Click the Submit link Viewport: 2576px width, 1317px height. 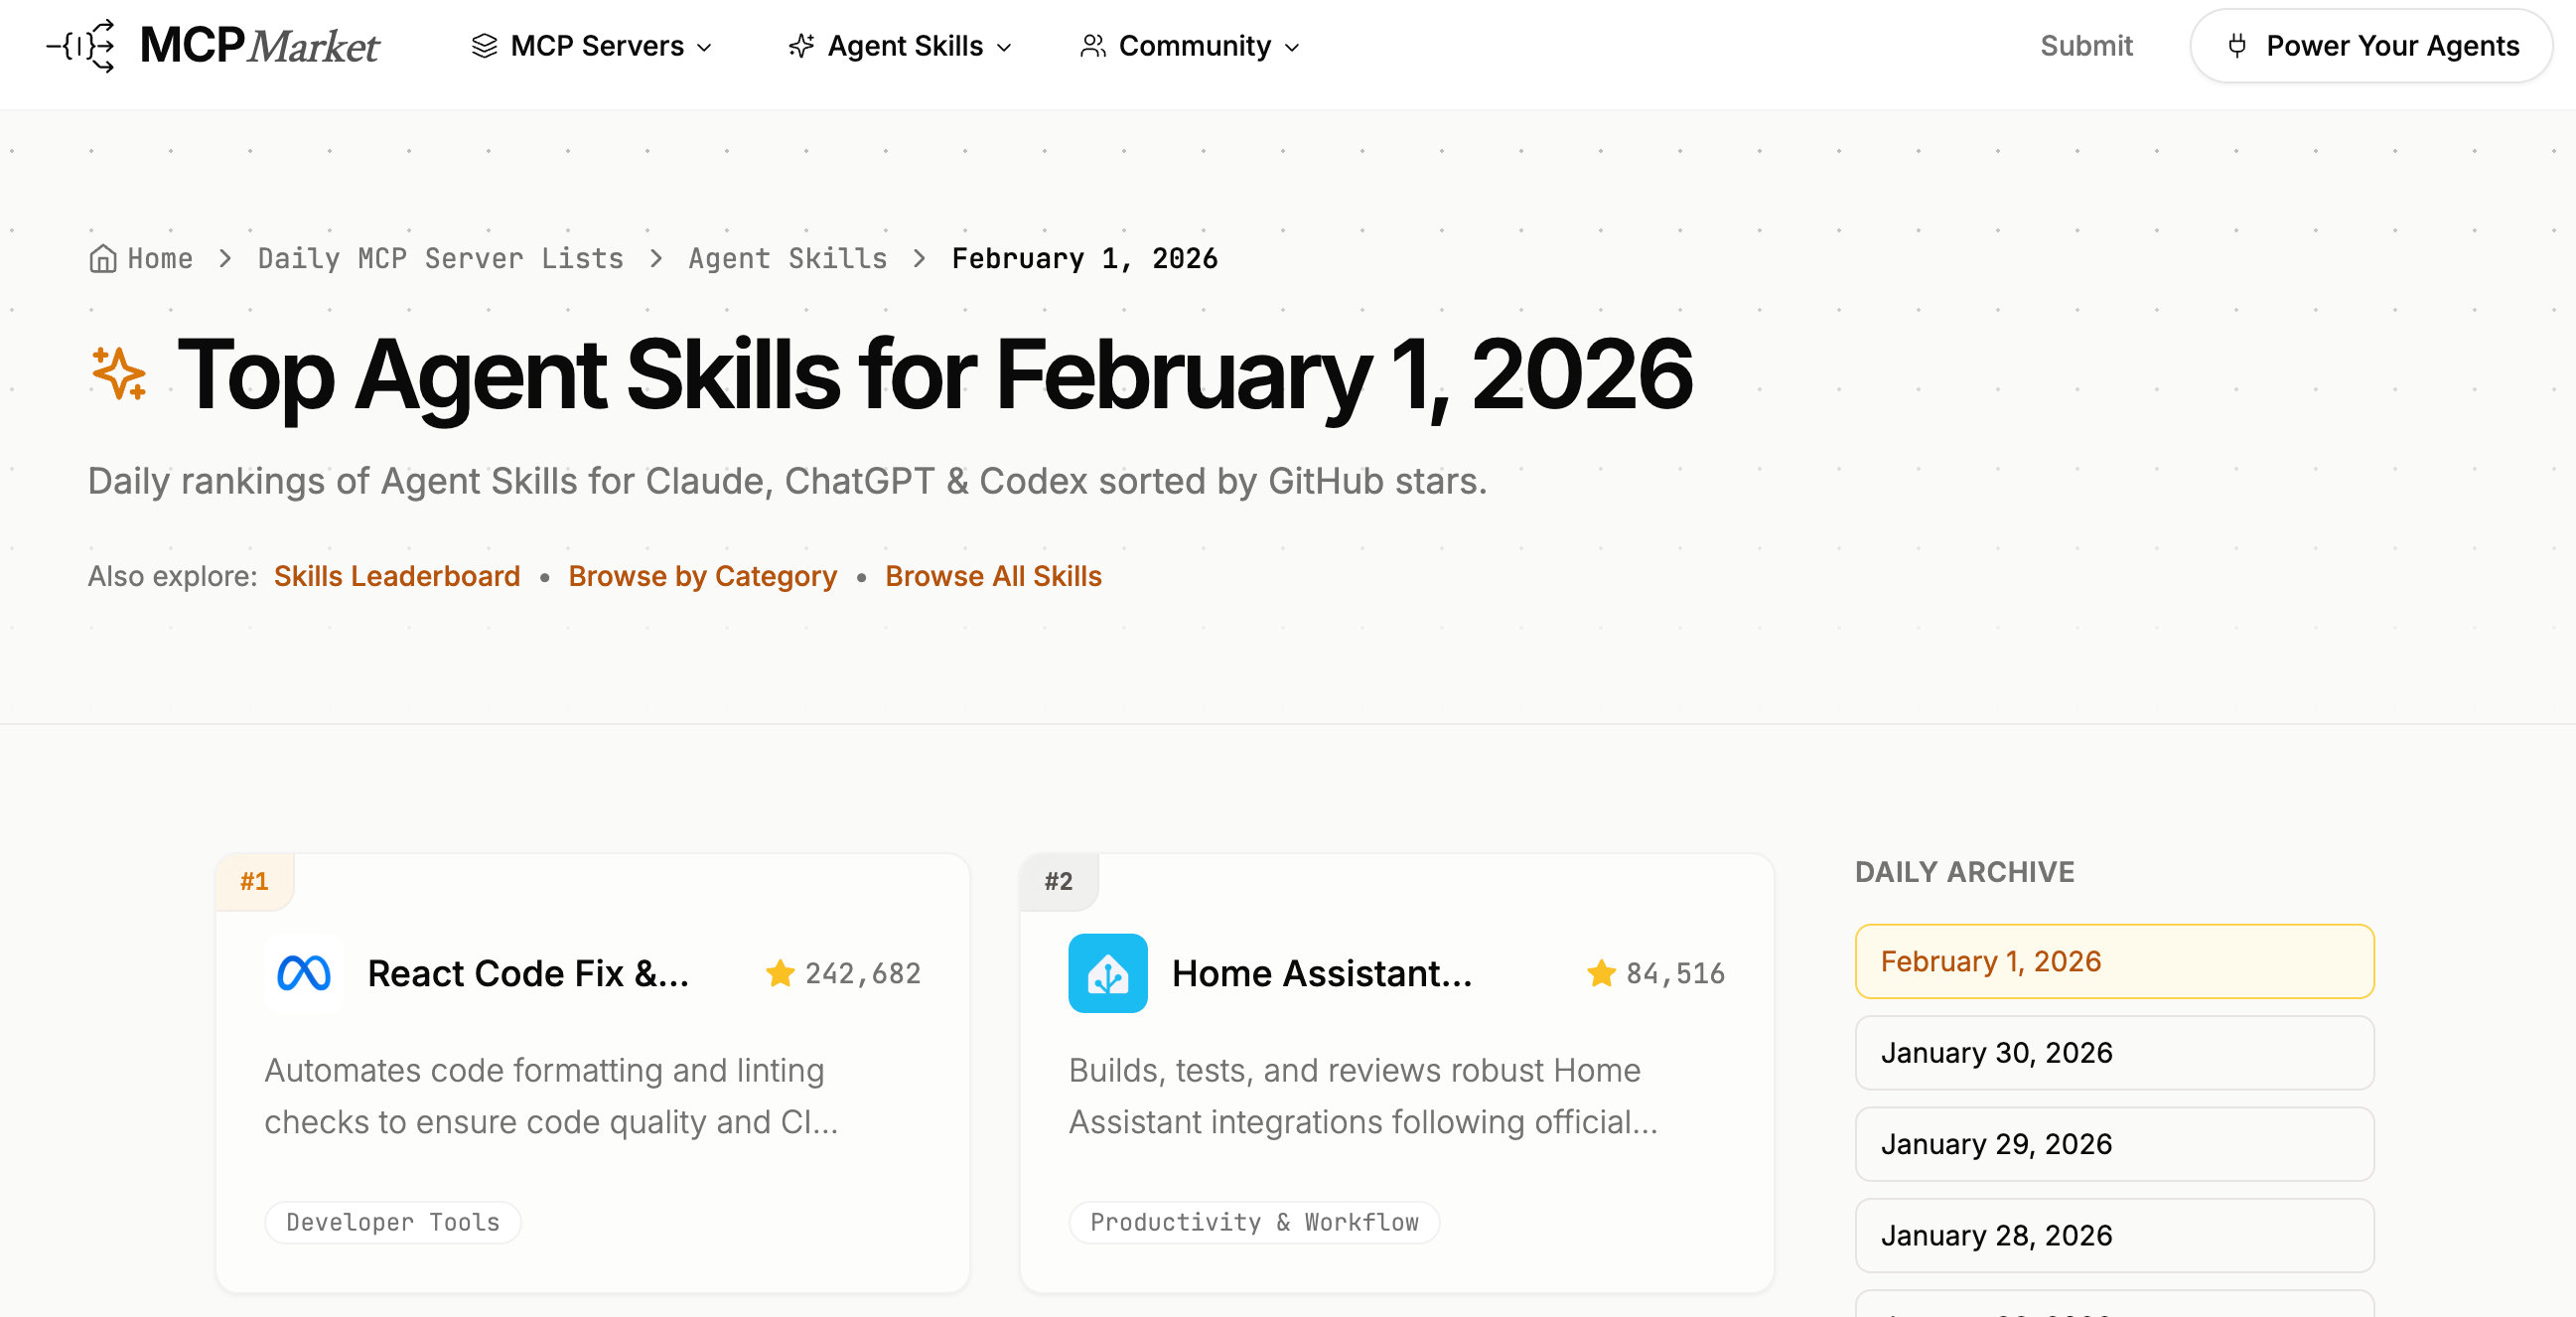click(2085, 46)
